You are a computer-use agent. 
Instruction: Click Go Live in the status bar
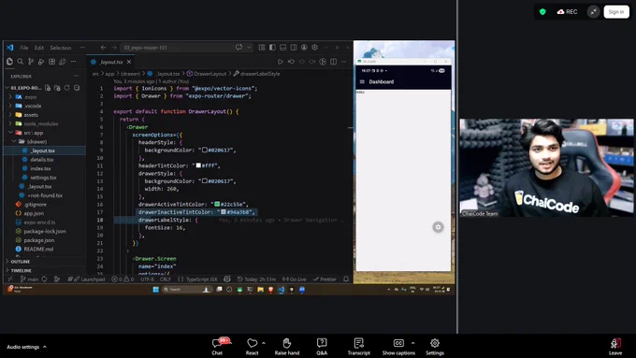[295, 279]
